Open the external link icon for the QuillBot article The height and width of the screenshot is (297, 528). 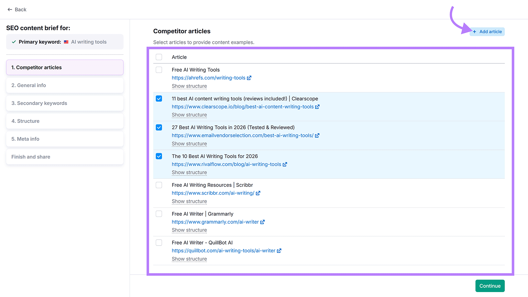(279, 250)
